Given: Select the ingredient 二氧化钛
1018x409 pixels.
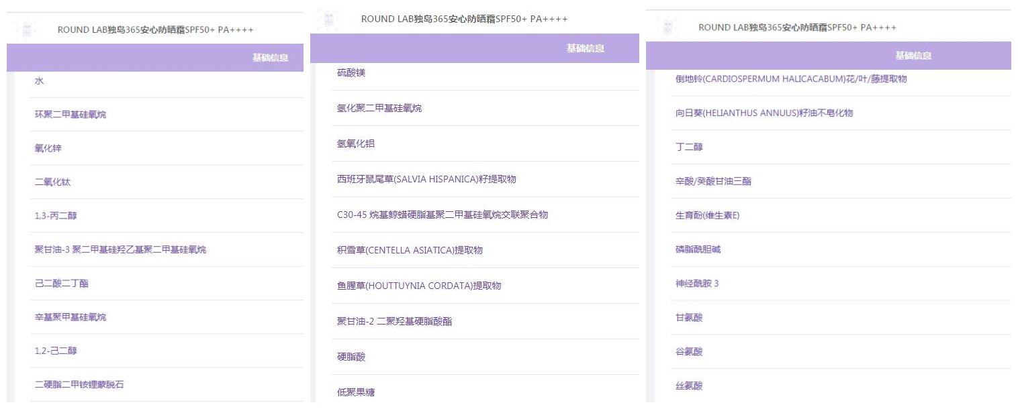Looking at the screenshot, I should pyautogui.click(x=52, y=182).
